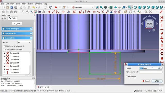Create a point in the sketch

(49, 12)
